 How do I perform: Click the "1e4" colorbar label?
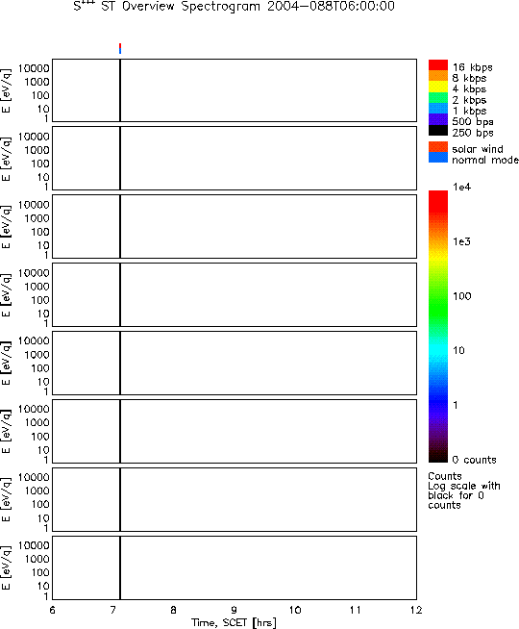tap(461, 187)
